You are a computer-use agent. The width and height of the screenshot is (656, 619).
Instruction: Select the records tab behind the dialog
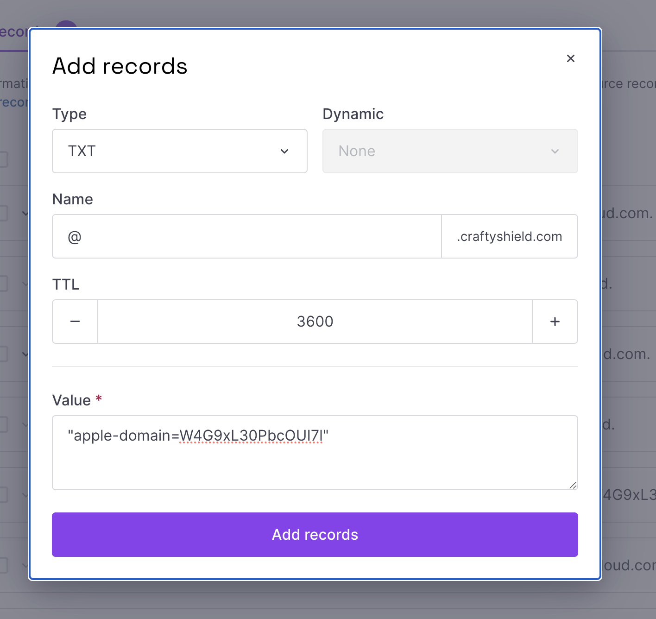[14, 32]
